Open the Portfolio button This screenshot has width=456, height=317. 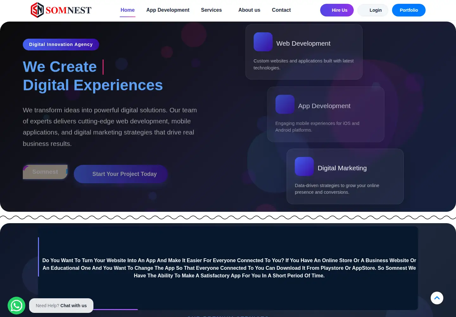(x=409, y=10)
